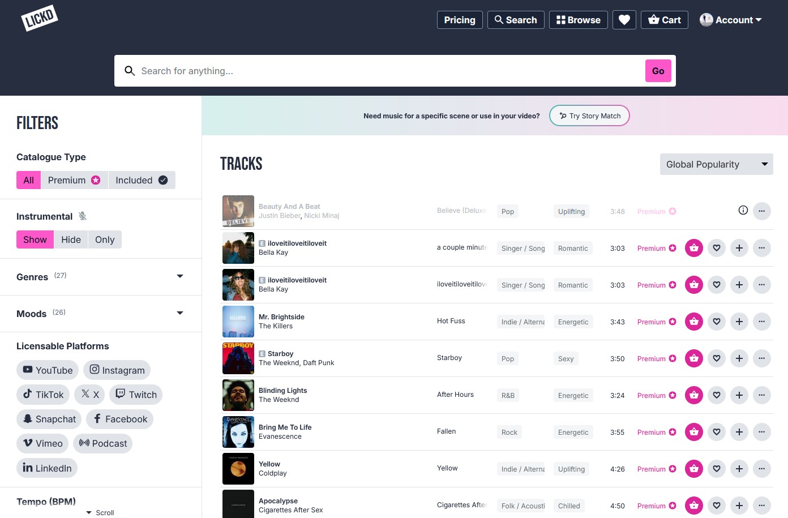Select the Twitch platform chip
788x518 pixels.
136,395
